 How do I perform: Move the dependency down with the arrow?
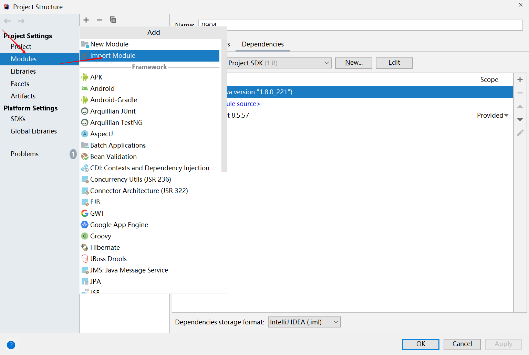pos(520,119)
